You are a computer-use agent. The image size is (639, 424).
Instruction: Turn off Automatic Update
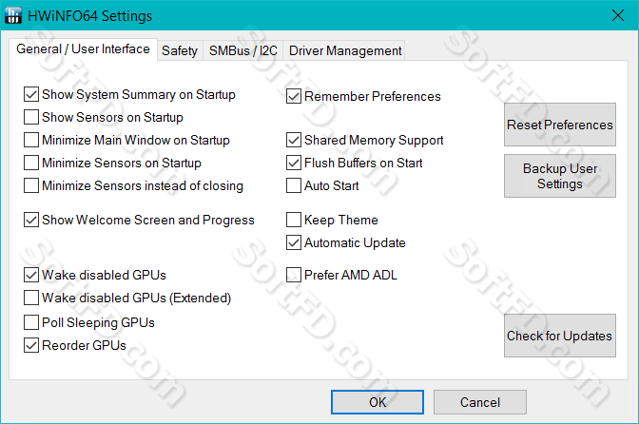294,242
